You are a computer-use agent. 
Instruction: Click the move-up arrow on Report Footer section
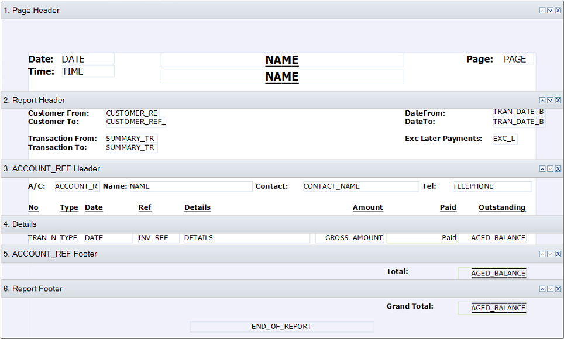542,288
